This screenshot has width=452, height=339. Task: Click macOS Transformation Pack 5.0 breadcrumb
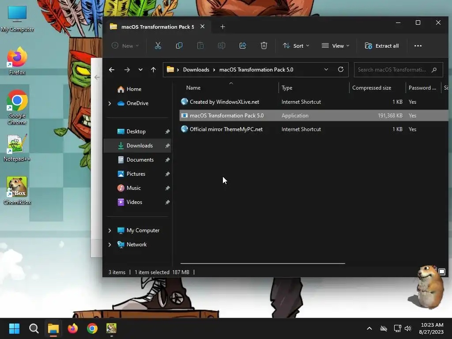256,70
